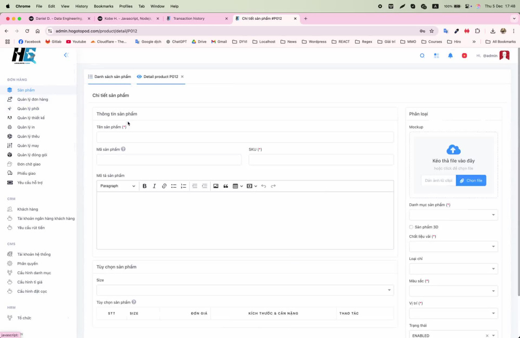Viewport: 520px width, 338px height.
Task: Open Vị trí dropdown
Action: (453, 313)
